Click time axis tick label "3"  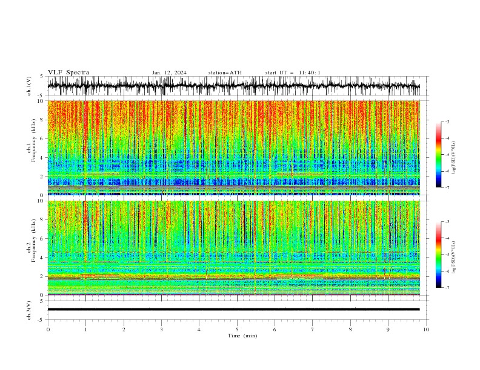pyautogui.click(x=161, y=329)
